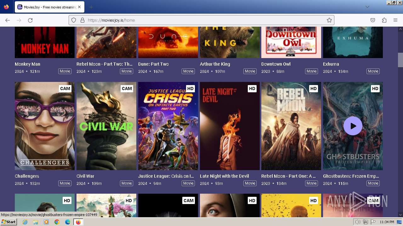The height and width of the screenshot is (226, 403).
Task: Select the Firefox taskbar button
Action: tap(78, 222)
